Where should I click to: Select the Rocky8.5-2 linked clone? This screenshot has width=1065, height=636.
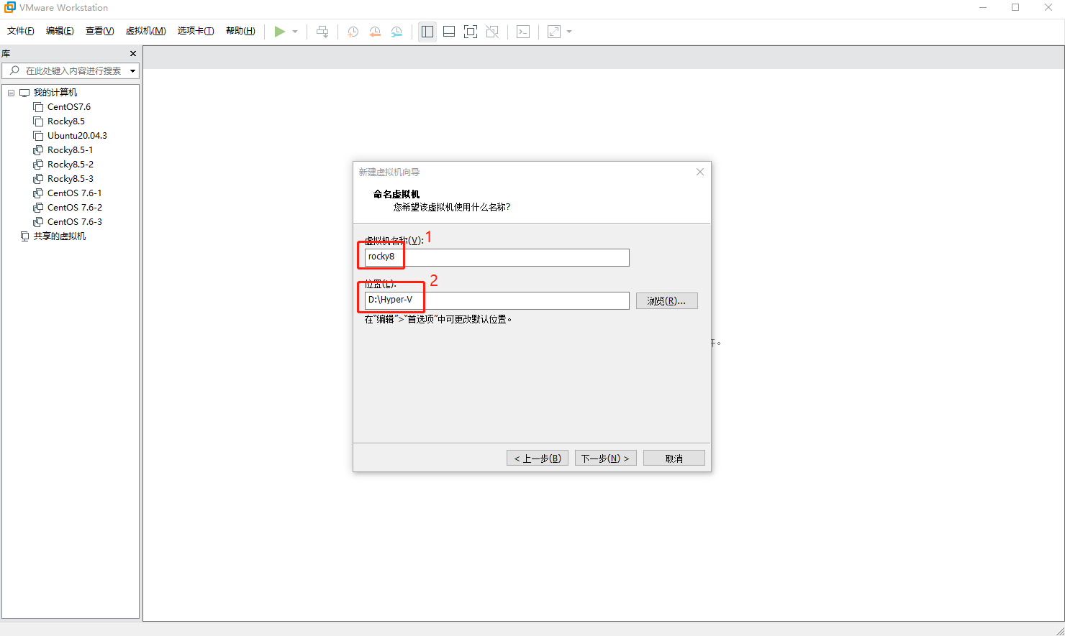pyautogui.click(x=71, y=165)
